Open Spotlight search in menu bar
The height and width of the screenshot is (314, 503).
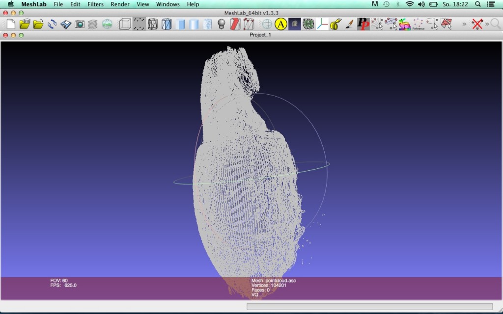(x=477, y=4)
